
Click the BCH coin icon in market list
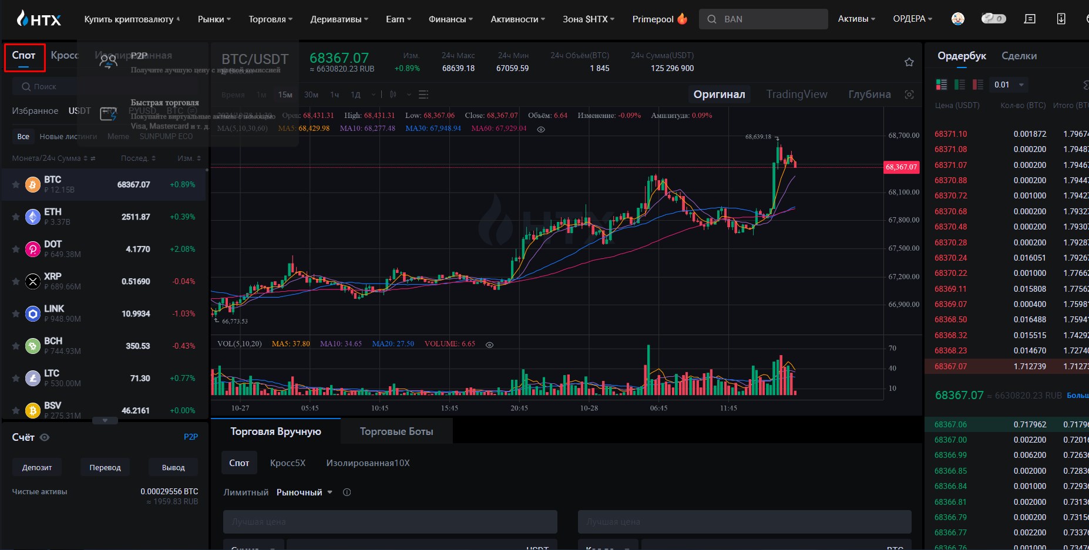pos(33,346)
